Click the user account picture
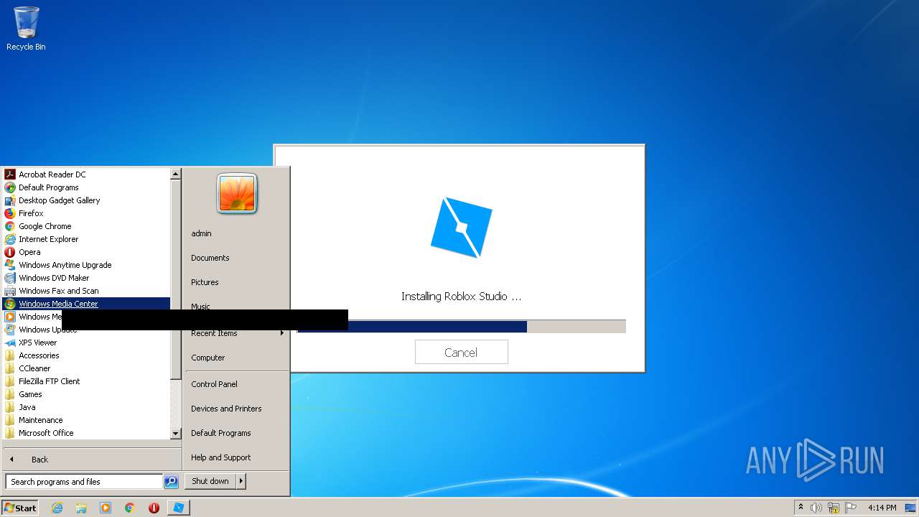 tap(237, 194)
